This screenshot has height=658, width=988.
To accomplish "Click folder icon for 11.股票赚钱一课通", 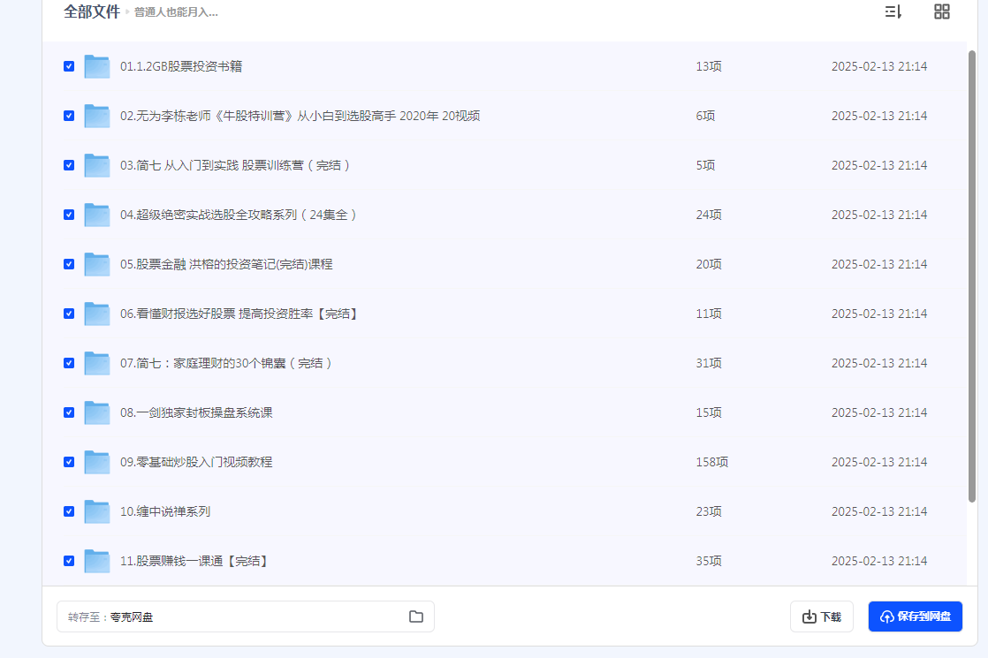I will pos(96,561).
